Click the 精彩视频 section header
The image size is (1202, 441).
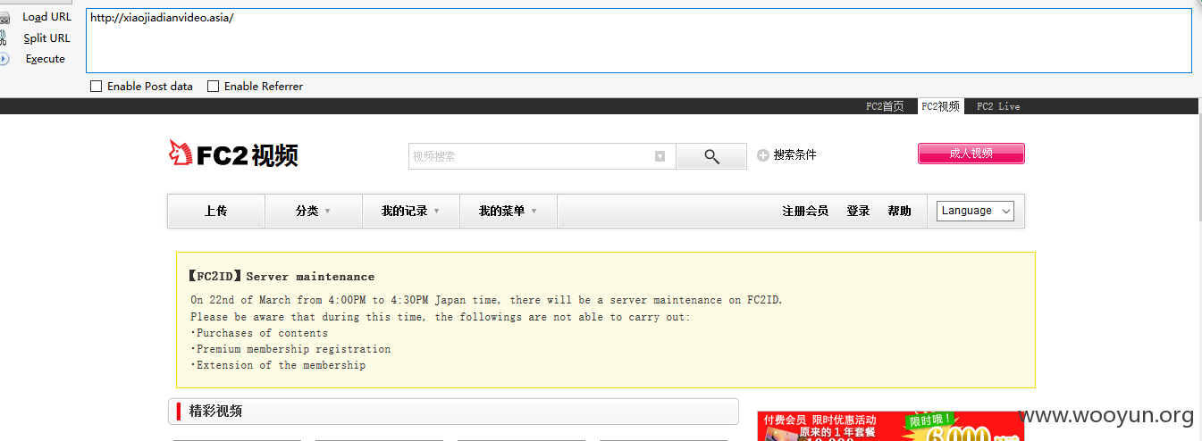click(x=453, y=412)
